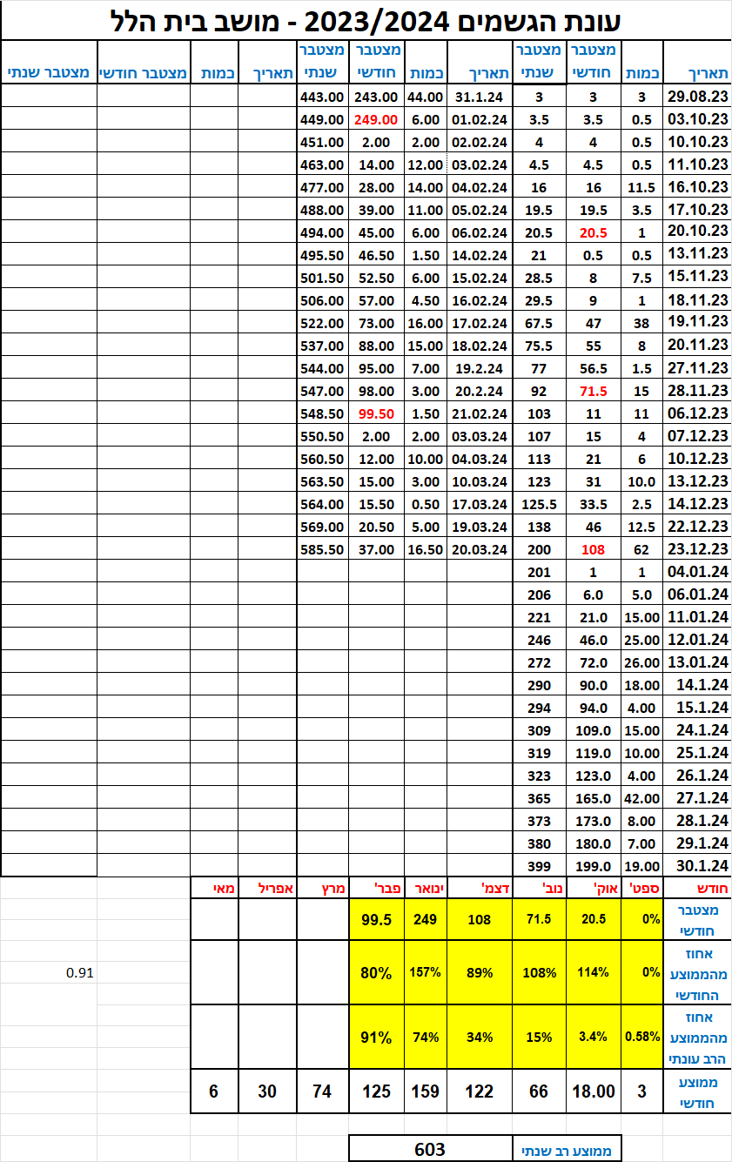Click the 399 annual cumulative cell
Image resolution: width=732 pixels, height=1162 pixels.
click(x=539, y=866)
